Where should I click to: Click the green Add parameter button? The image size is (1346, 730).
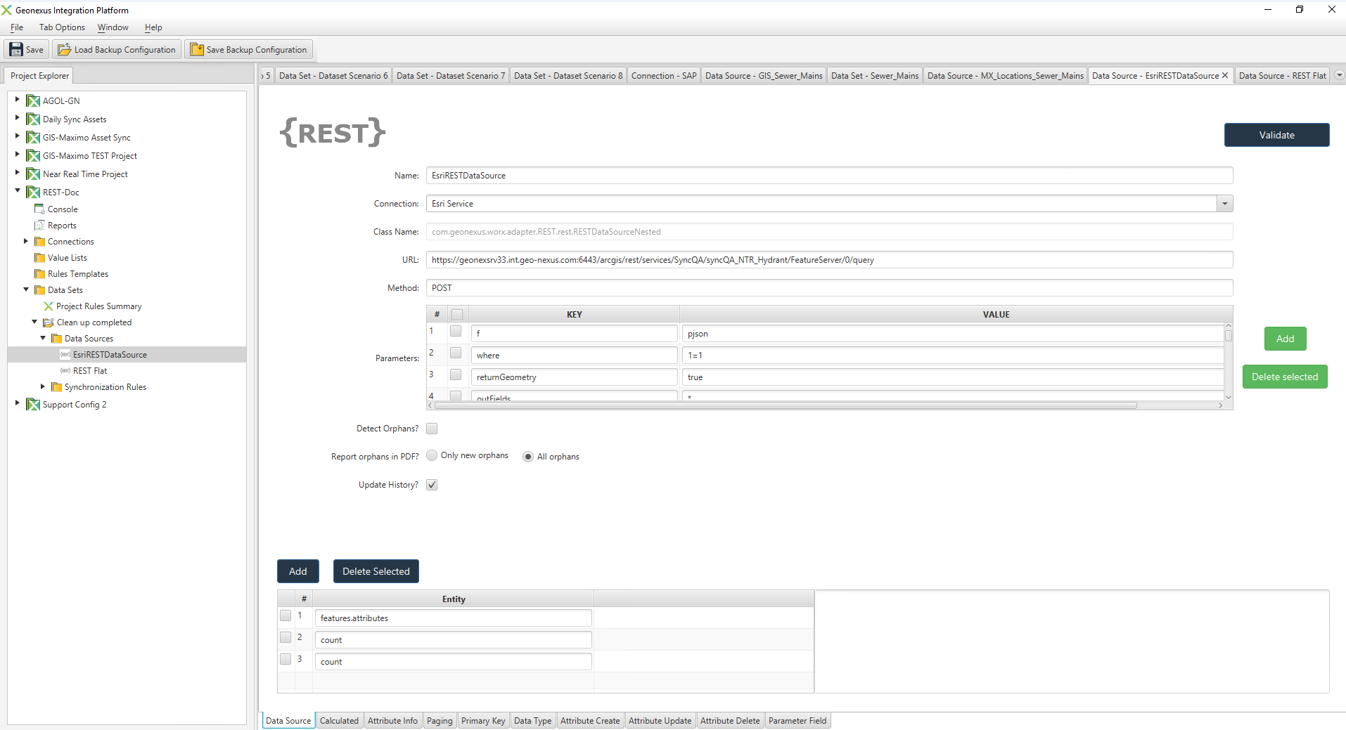pos(1285,339)
